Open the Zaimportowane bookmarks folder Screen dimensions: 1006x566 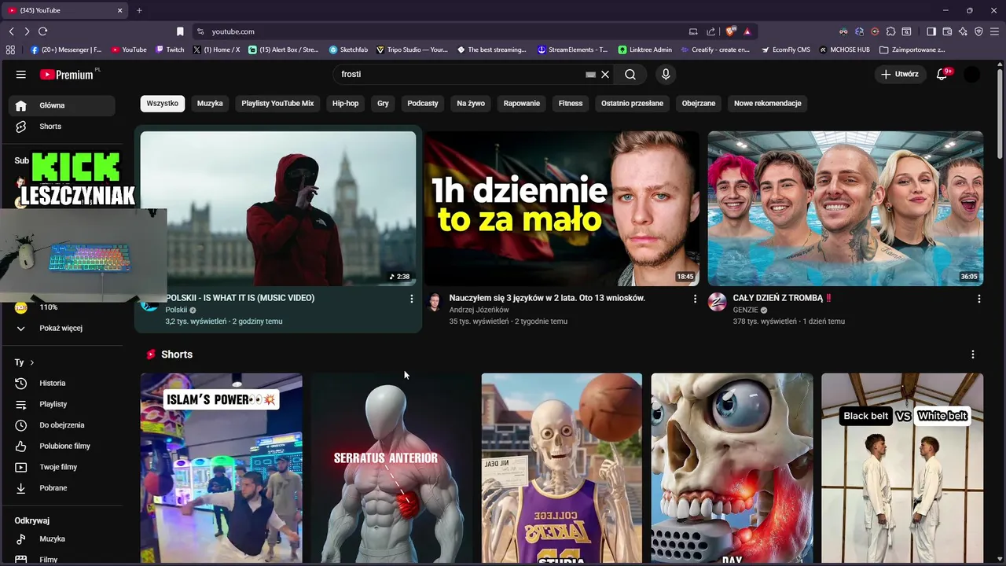point(912,50)
